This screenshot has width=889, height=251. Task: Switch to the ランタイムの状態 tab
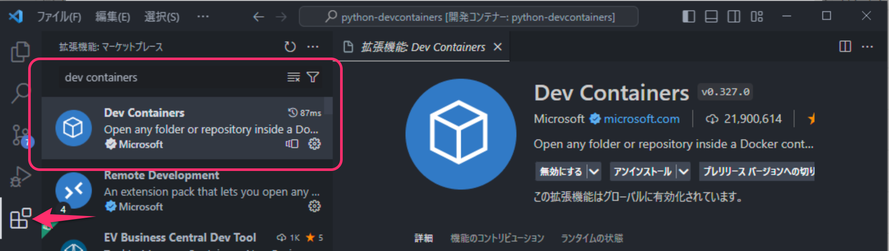pyautogui.click(x=592, y=239)
